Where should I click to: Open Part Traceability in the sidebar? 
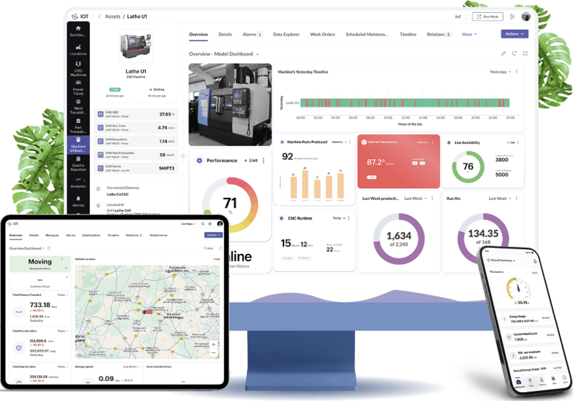pyautogui.click(x=78, y=126)
